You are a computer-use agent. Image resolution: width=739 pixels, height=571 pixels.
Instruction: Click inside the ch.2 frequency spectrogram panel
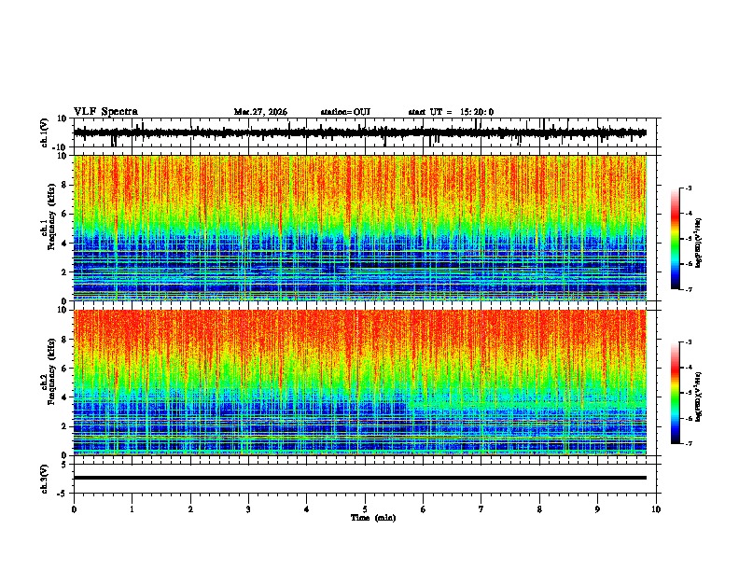click(x=360, y=383)
